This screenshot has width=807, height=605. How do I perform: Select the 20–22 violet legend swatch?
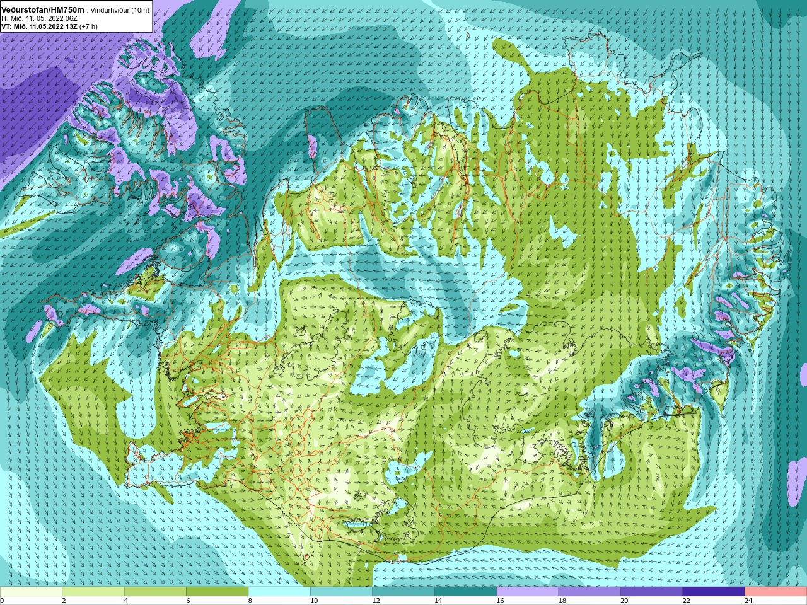tap(652, 592)
